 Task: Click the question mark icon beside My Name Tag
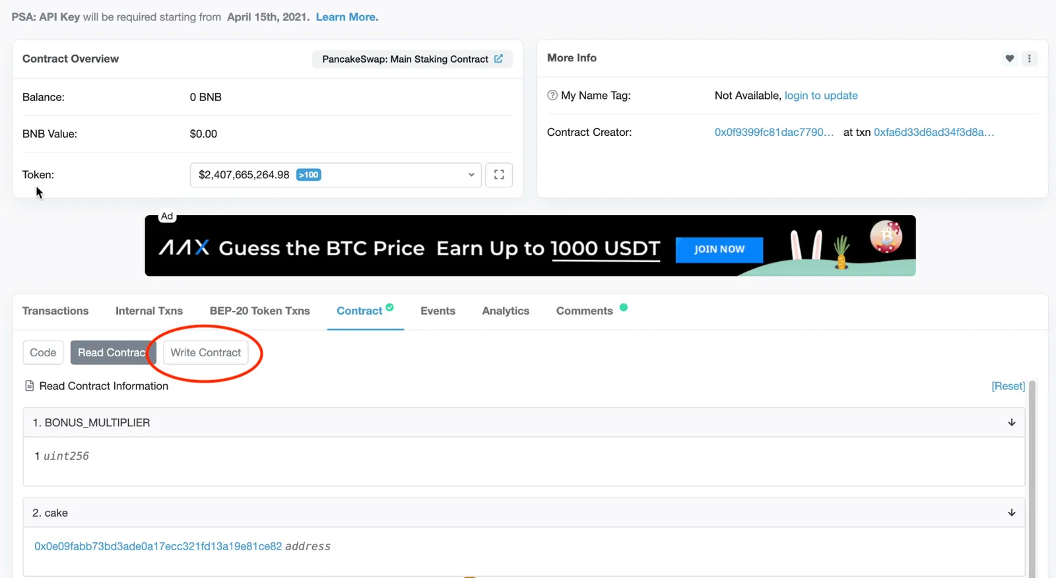[x=552, y=95]
